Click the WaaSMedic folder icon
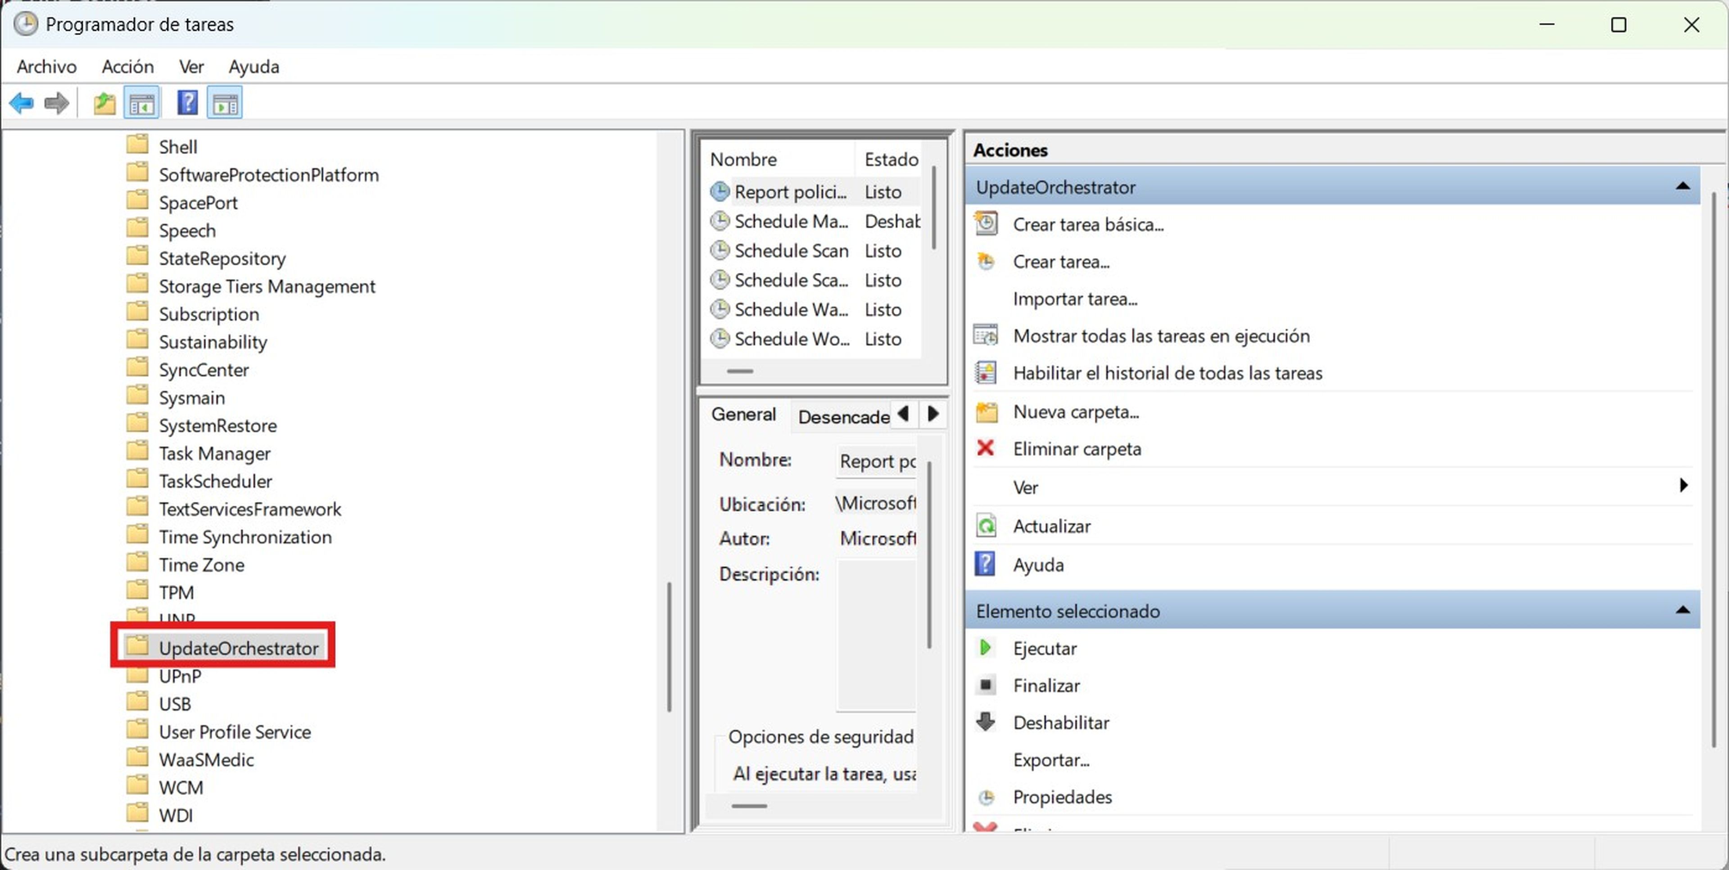Viewport: 1729px width, 870px height. [x=138, y=757]
